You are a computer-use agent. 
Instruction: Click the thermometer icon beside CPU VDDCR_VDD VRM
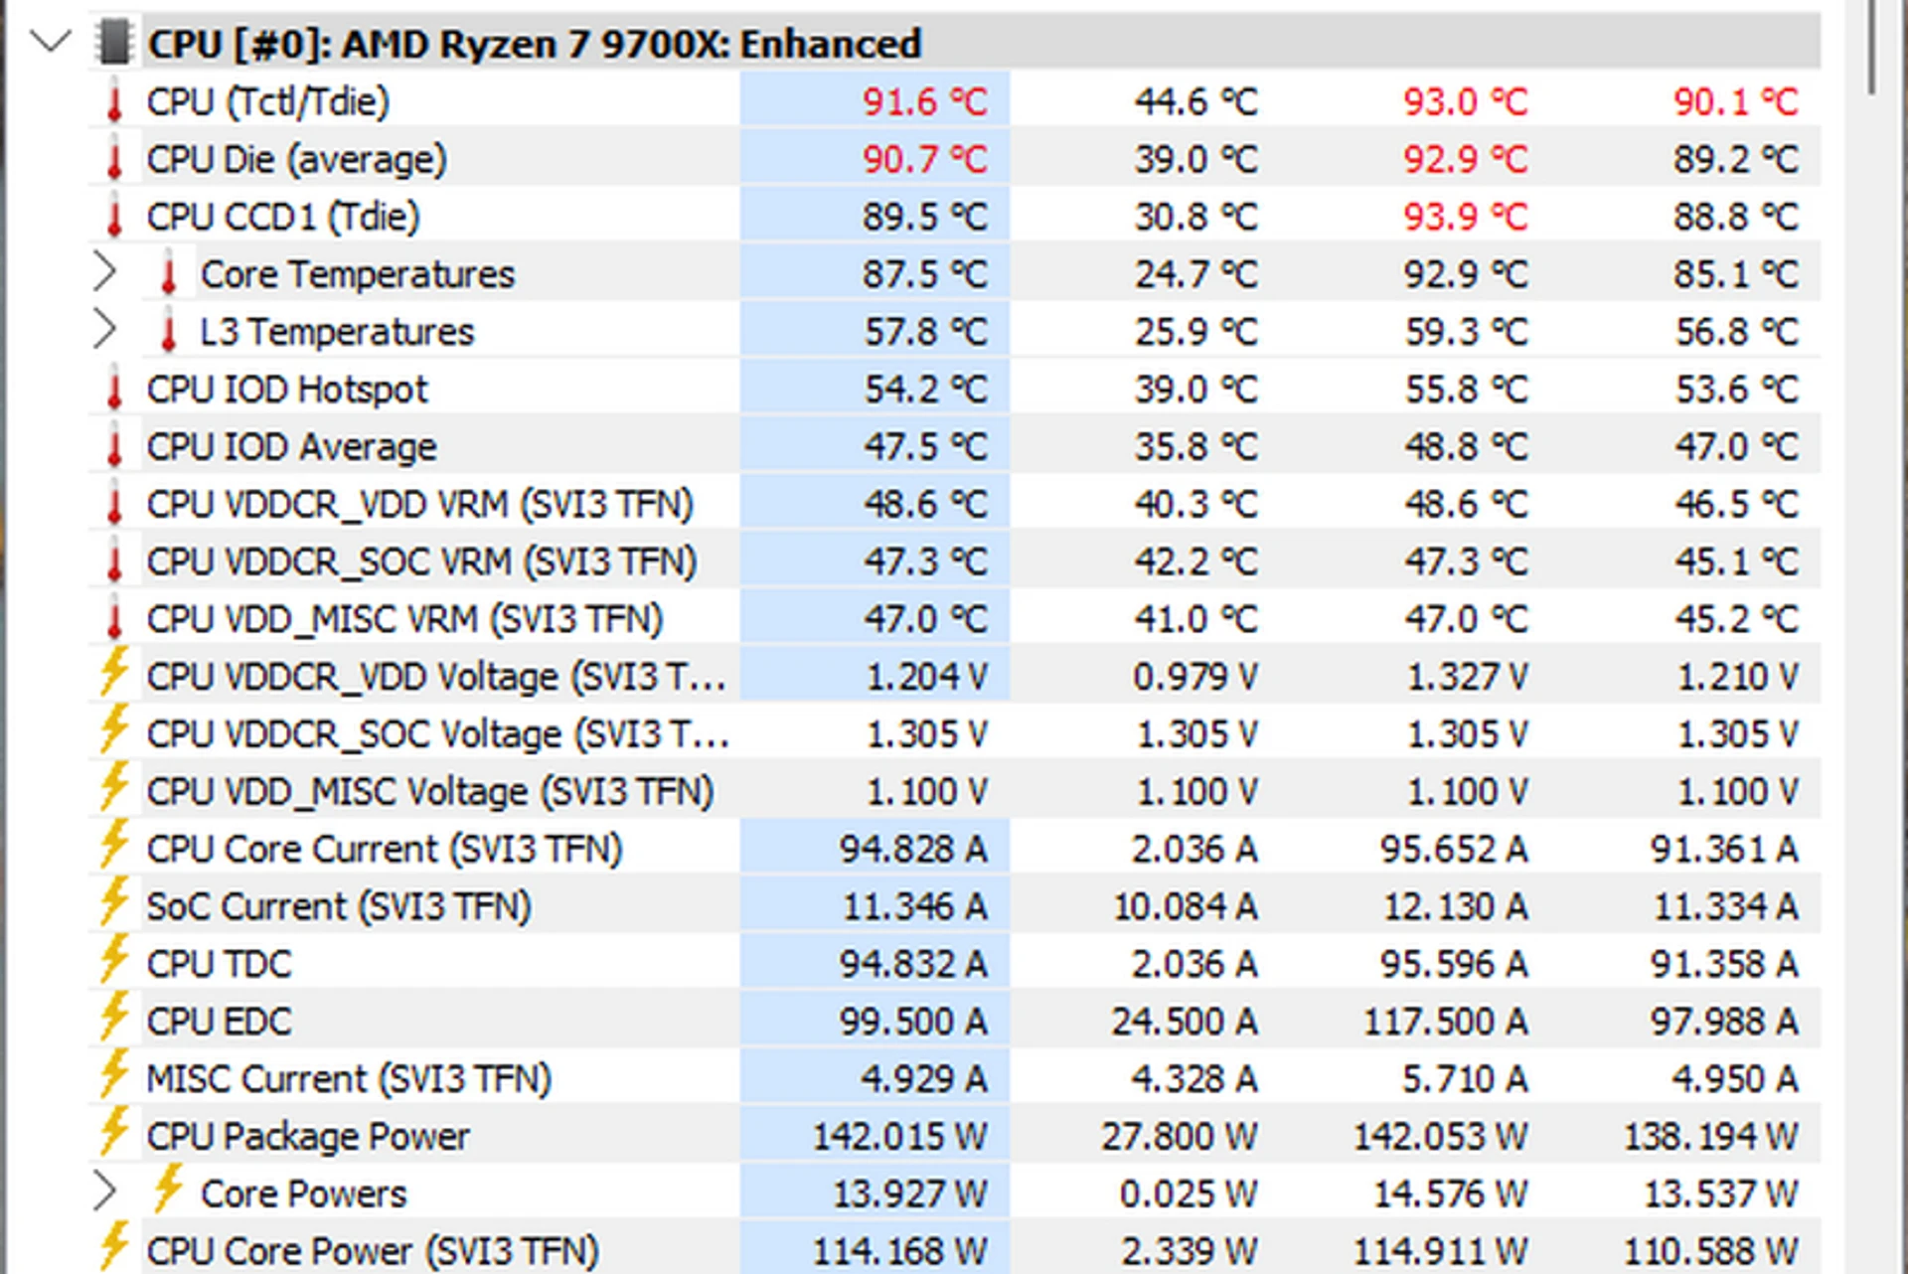(114, 504)
